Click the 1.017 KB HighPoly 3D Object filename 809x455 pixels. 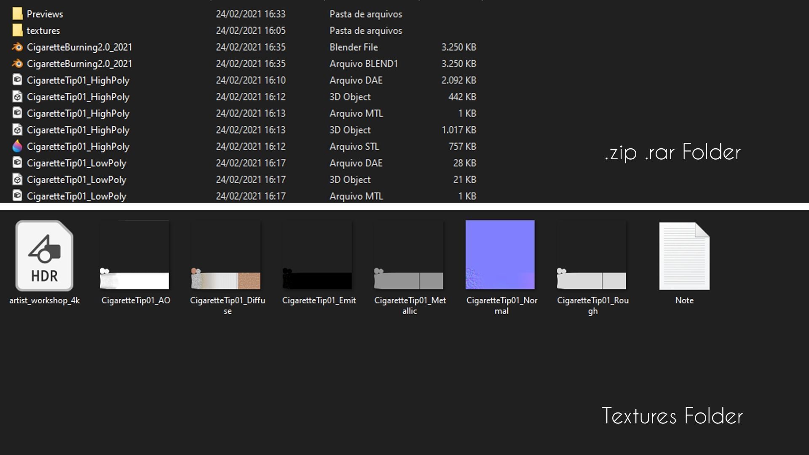[78, 130]
